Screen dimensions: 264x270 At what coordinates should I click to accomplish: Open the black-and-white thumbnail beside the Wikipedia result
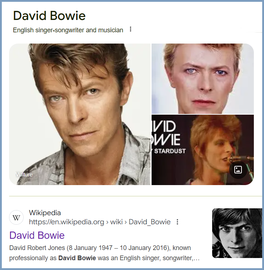[237, 233]
